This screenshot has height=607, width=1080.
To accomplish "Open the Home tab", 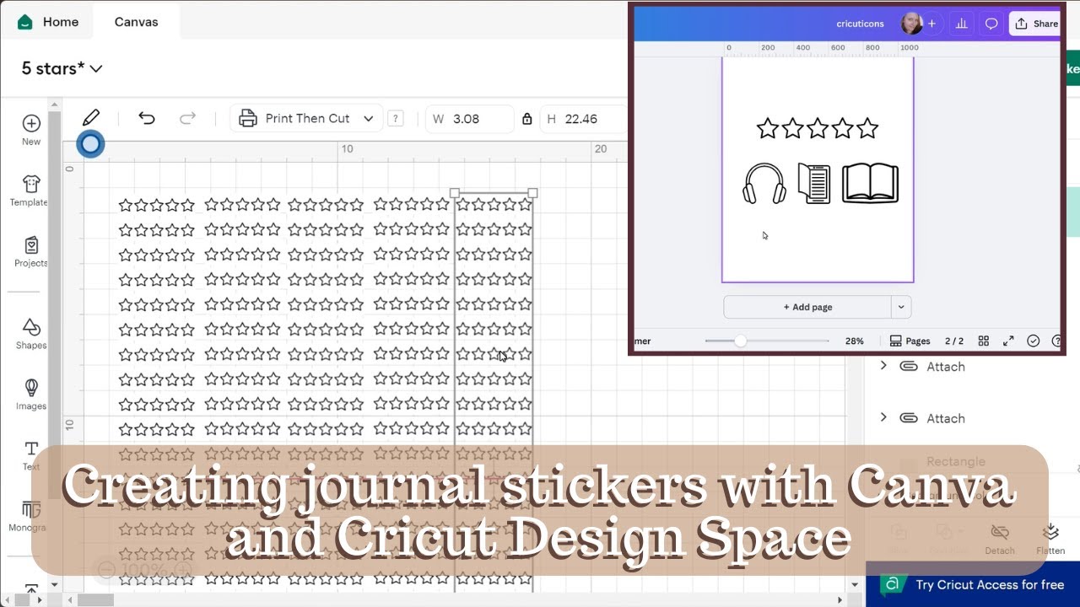I will pos(48,22).
